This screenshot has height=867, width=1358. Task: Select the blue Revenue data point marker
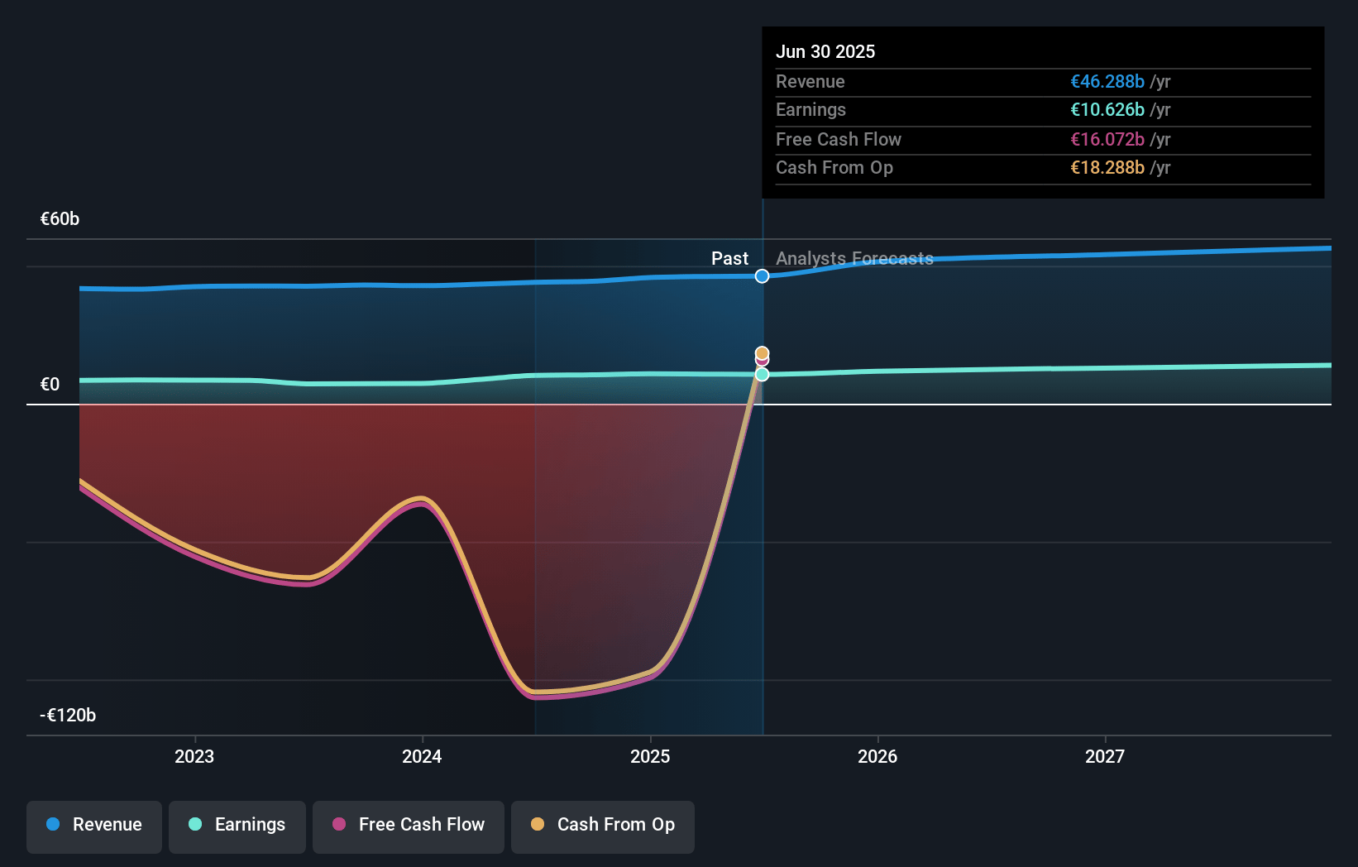762,276
